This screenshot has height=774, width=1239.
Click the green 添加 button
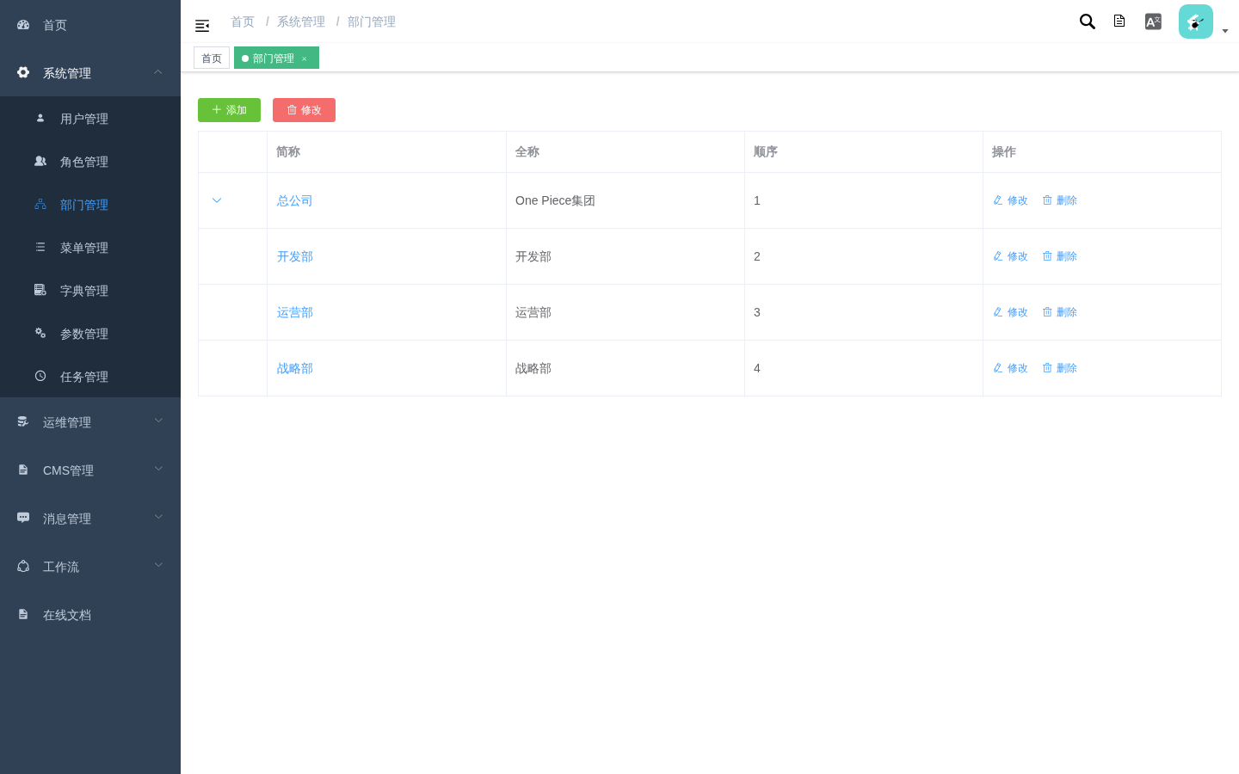(x=229, y=110)
